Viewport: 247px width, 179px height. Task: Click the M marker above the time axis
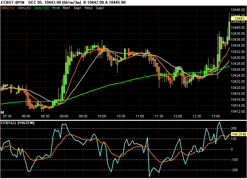[x=2, y=112]
